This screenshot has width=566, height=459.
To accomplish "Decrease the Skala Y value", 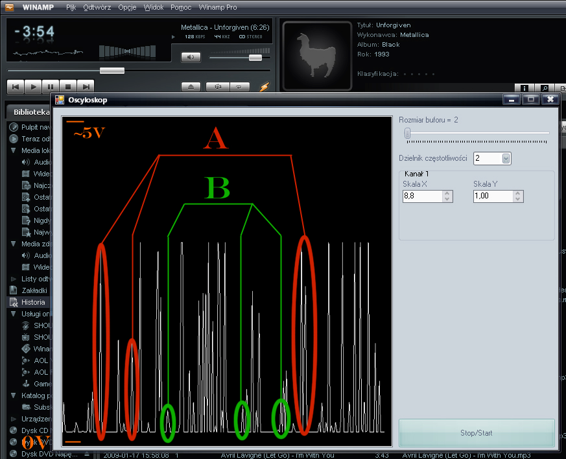I will pos(518,199).
